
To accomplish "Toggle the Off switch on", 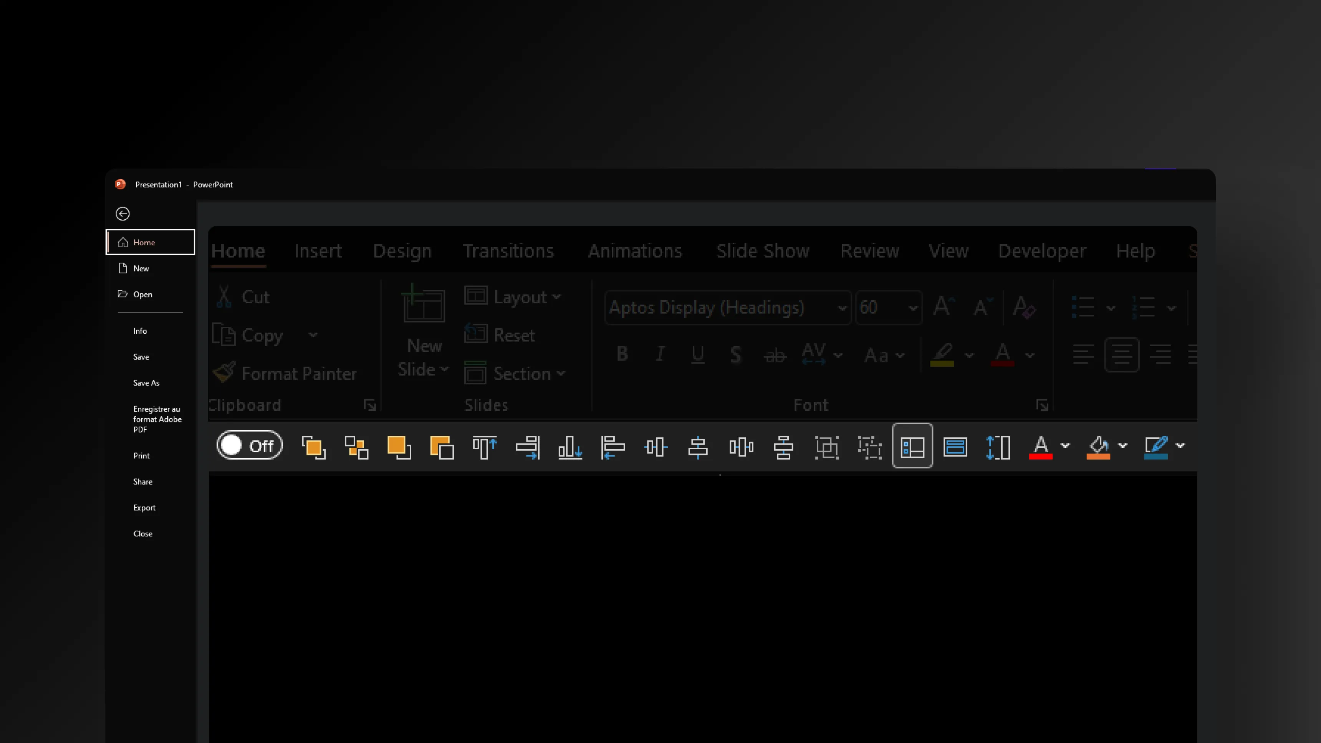I will pos(250,445).
